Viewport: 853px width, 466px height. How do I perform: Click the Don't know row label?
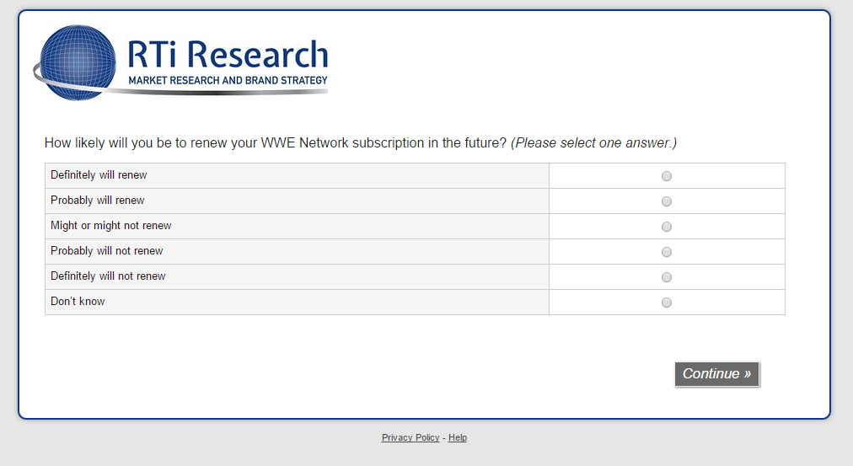pos(78,302)
